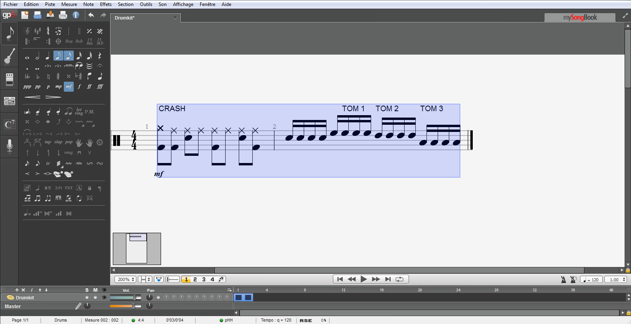Select voice 3 button
The width and height of the screenshot is (631, 324).
pyautogui.click(x=204, y=279)
